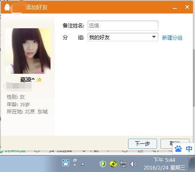Show hidden tray icons with the arrow
Screen dimensions: 195x172
pyautogui.click(x=83, y=164)
